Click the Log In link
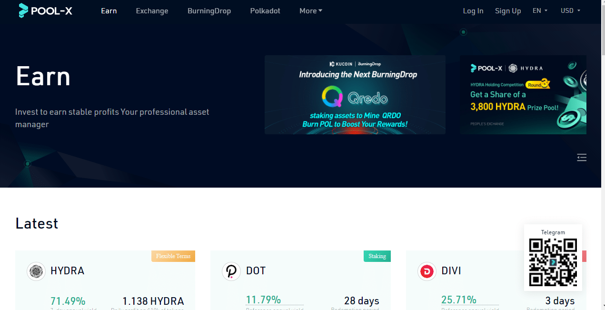Image resolution: width=605 pixels, height=310 pixels. [473, 10]
